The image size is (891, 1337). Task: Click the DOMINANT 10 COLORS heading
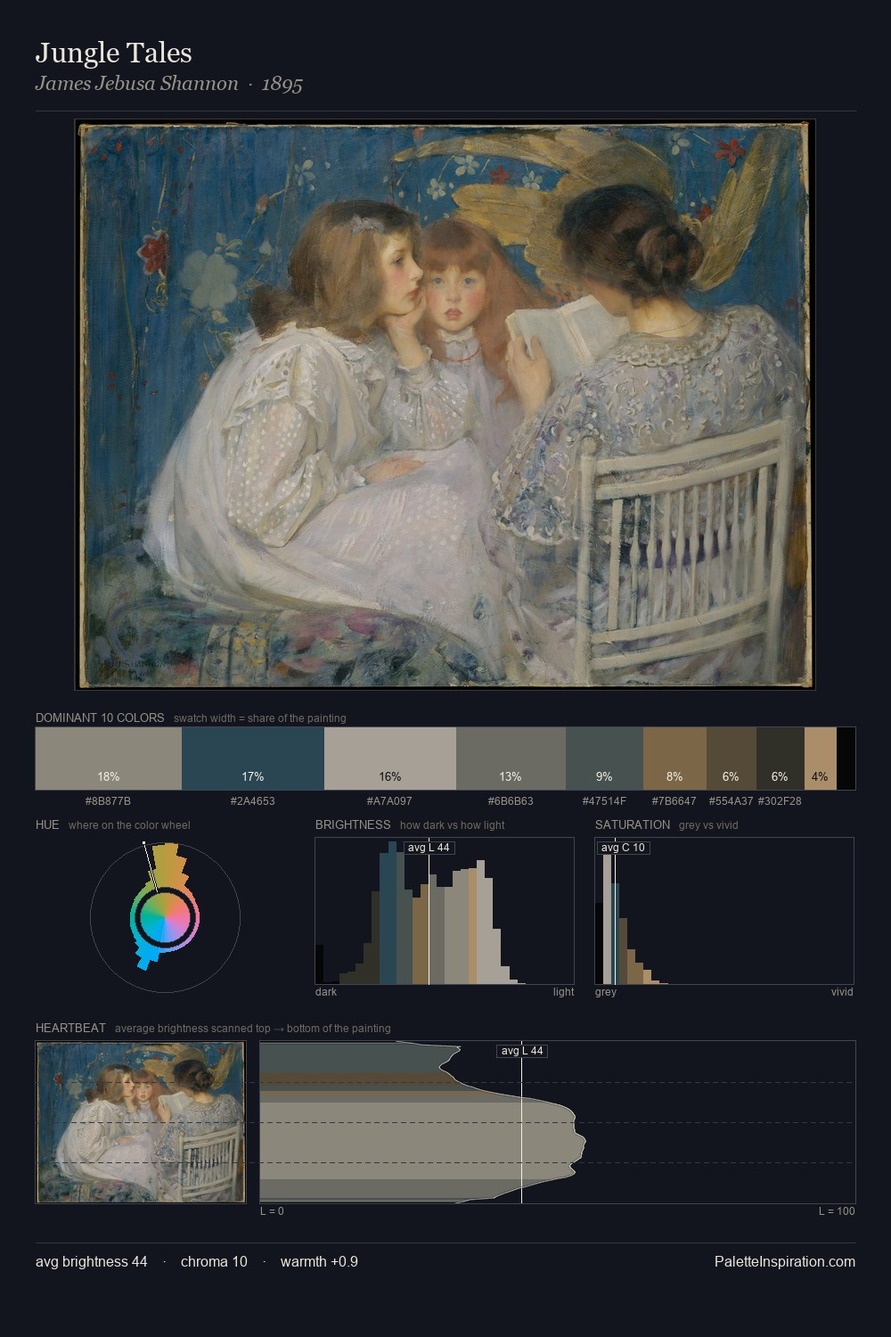pos(100,718)
